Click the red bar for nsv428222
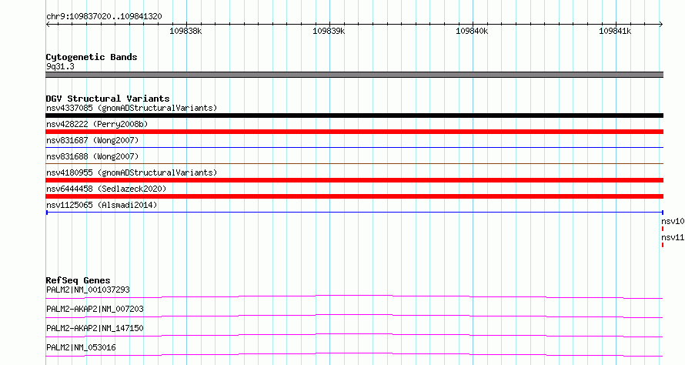This screenshot has width=685, height=365. (354, 132)
